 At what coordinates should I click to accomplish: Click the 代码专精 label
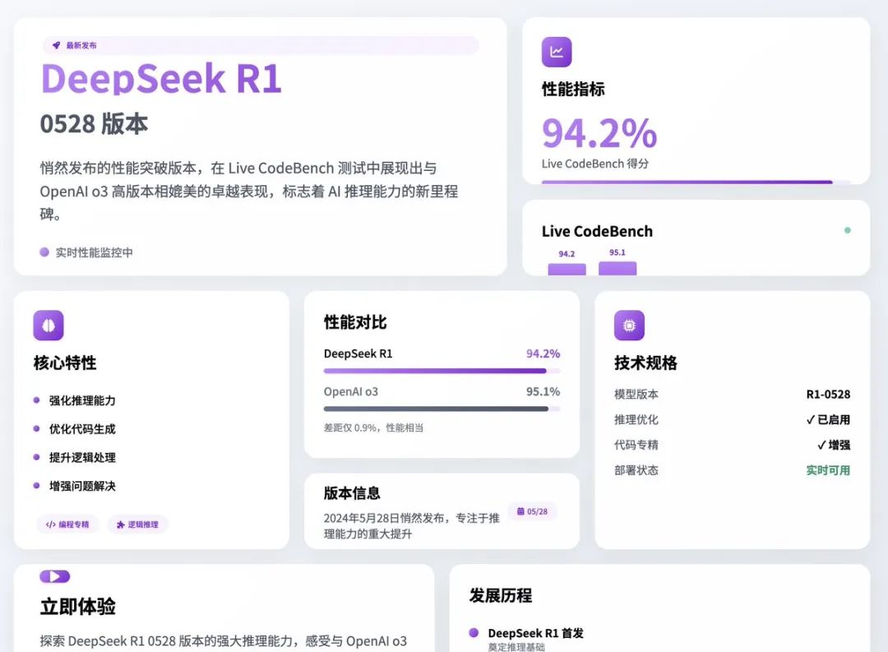click(636, 446)
